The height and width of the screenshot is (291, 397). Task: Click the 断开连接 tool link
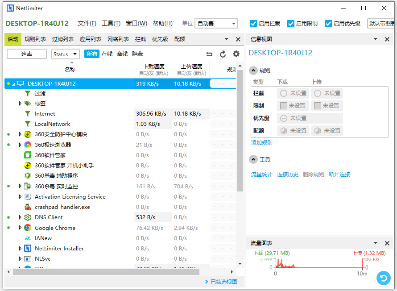(339, 175)
